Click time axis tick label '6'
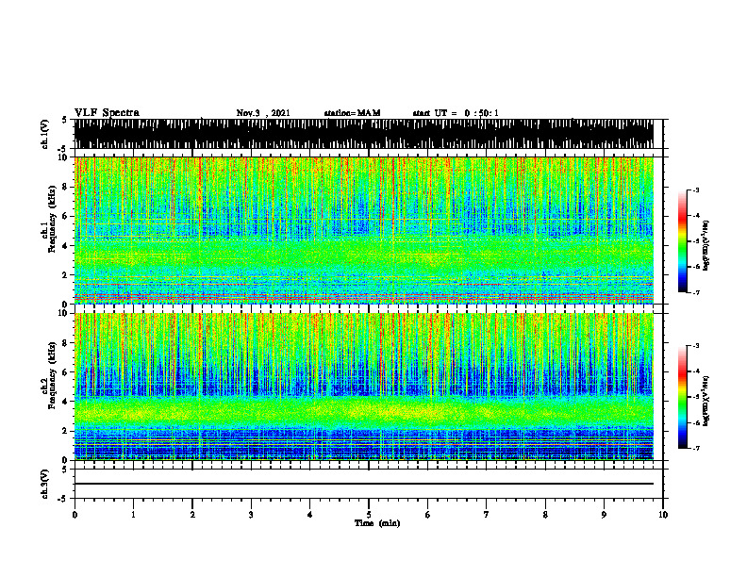This screenshot has width=747, height=577. point(427,515)
